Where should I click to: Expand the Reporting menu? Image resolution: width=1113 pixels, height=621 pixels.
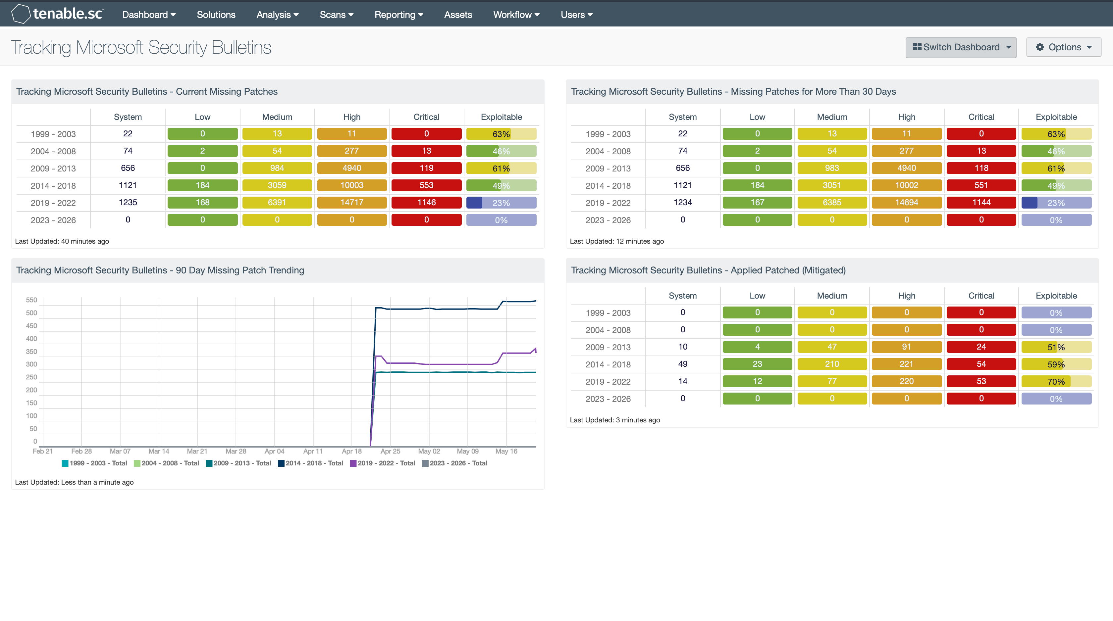(399, 15)
